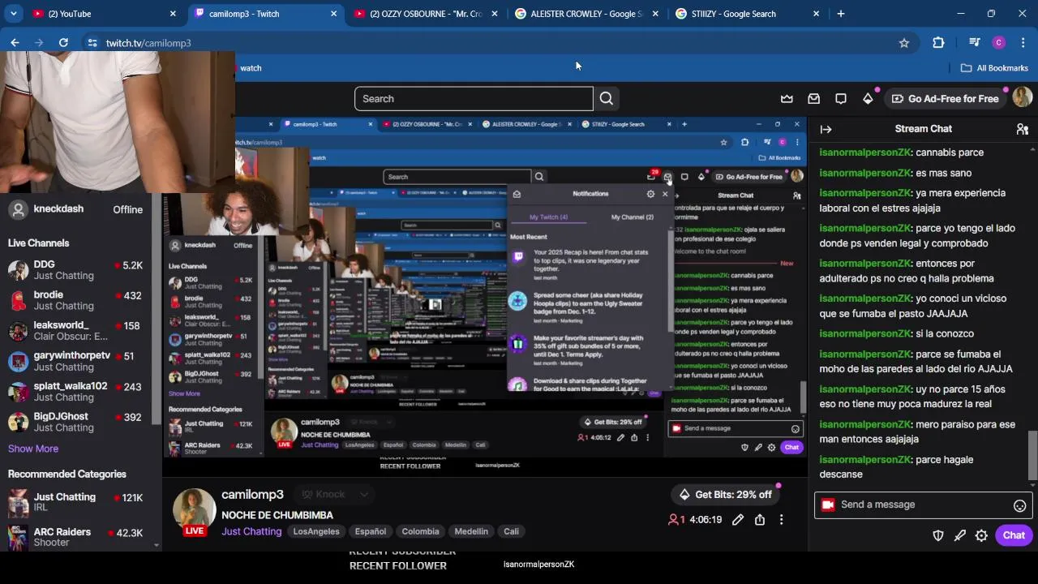Open garywinthorpetv live channel
This screenshot has width=1038, height=584.
click(x=75, y=361)
